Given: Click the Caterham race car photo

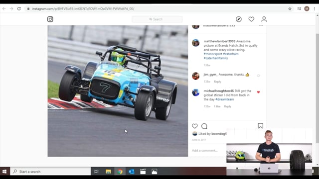Looking at the screenshot, I should (x=118, y=91).
